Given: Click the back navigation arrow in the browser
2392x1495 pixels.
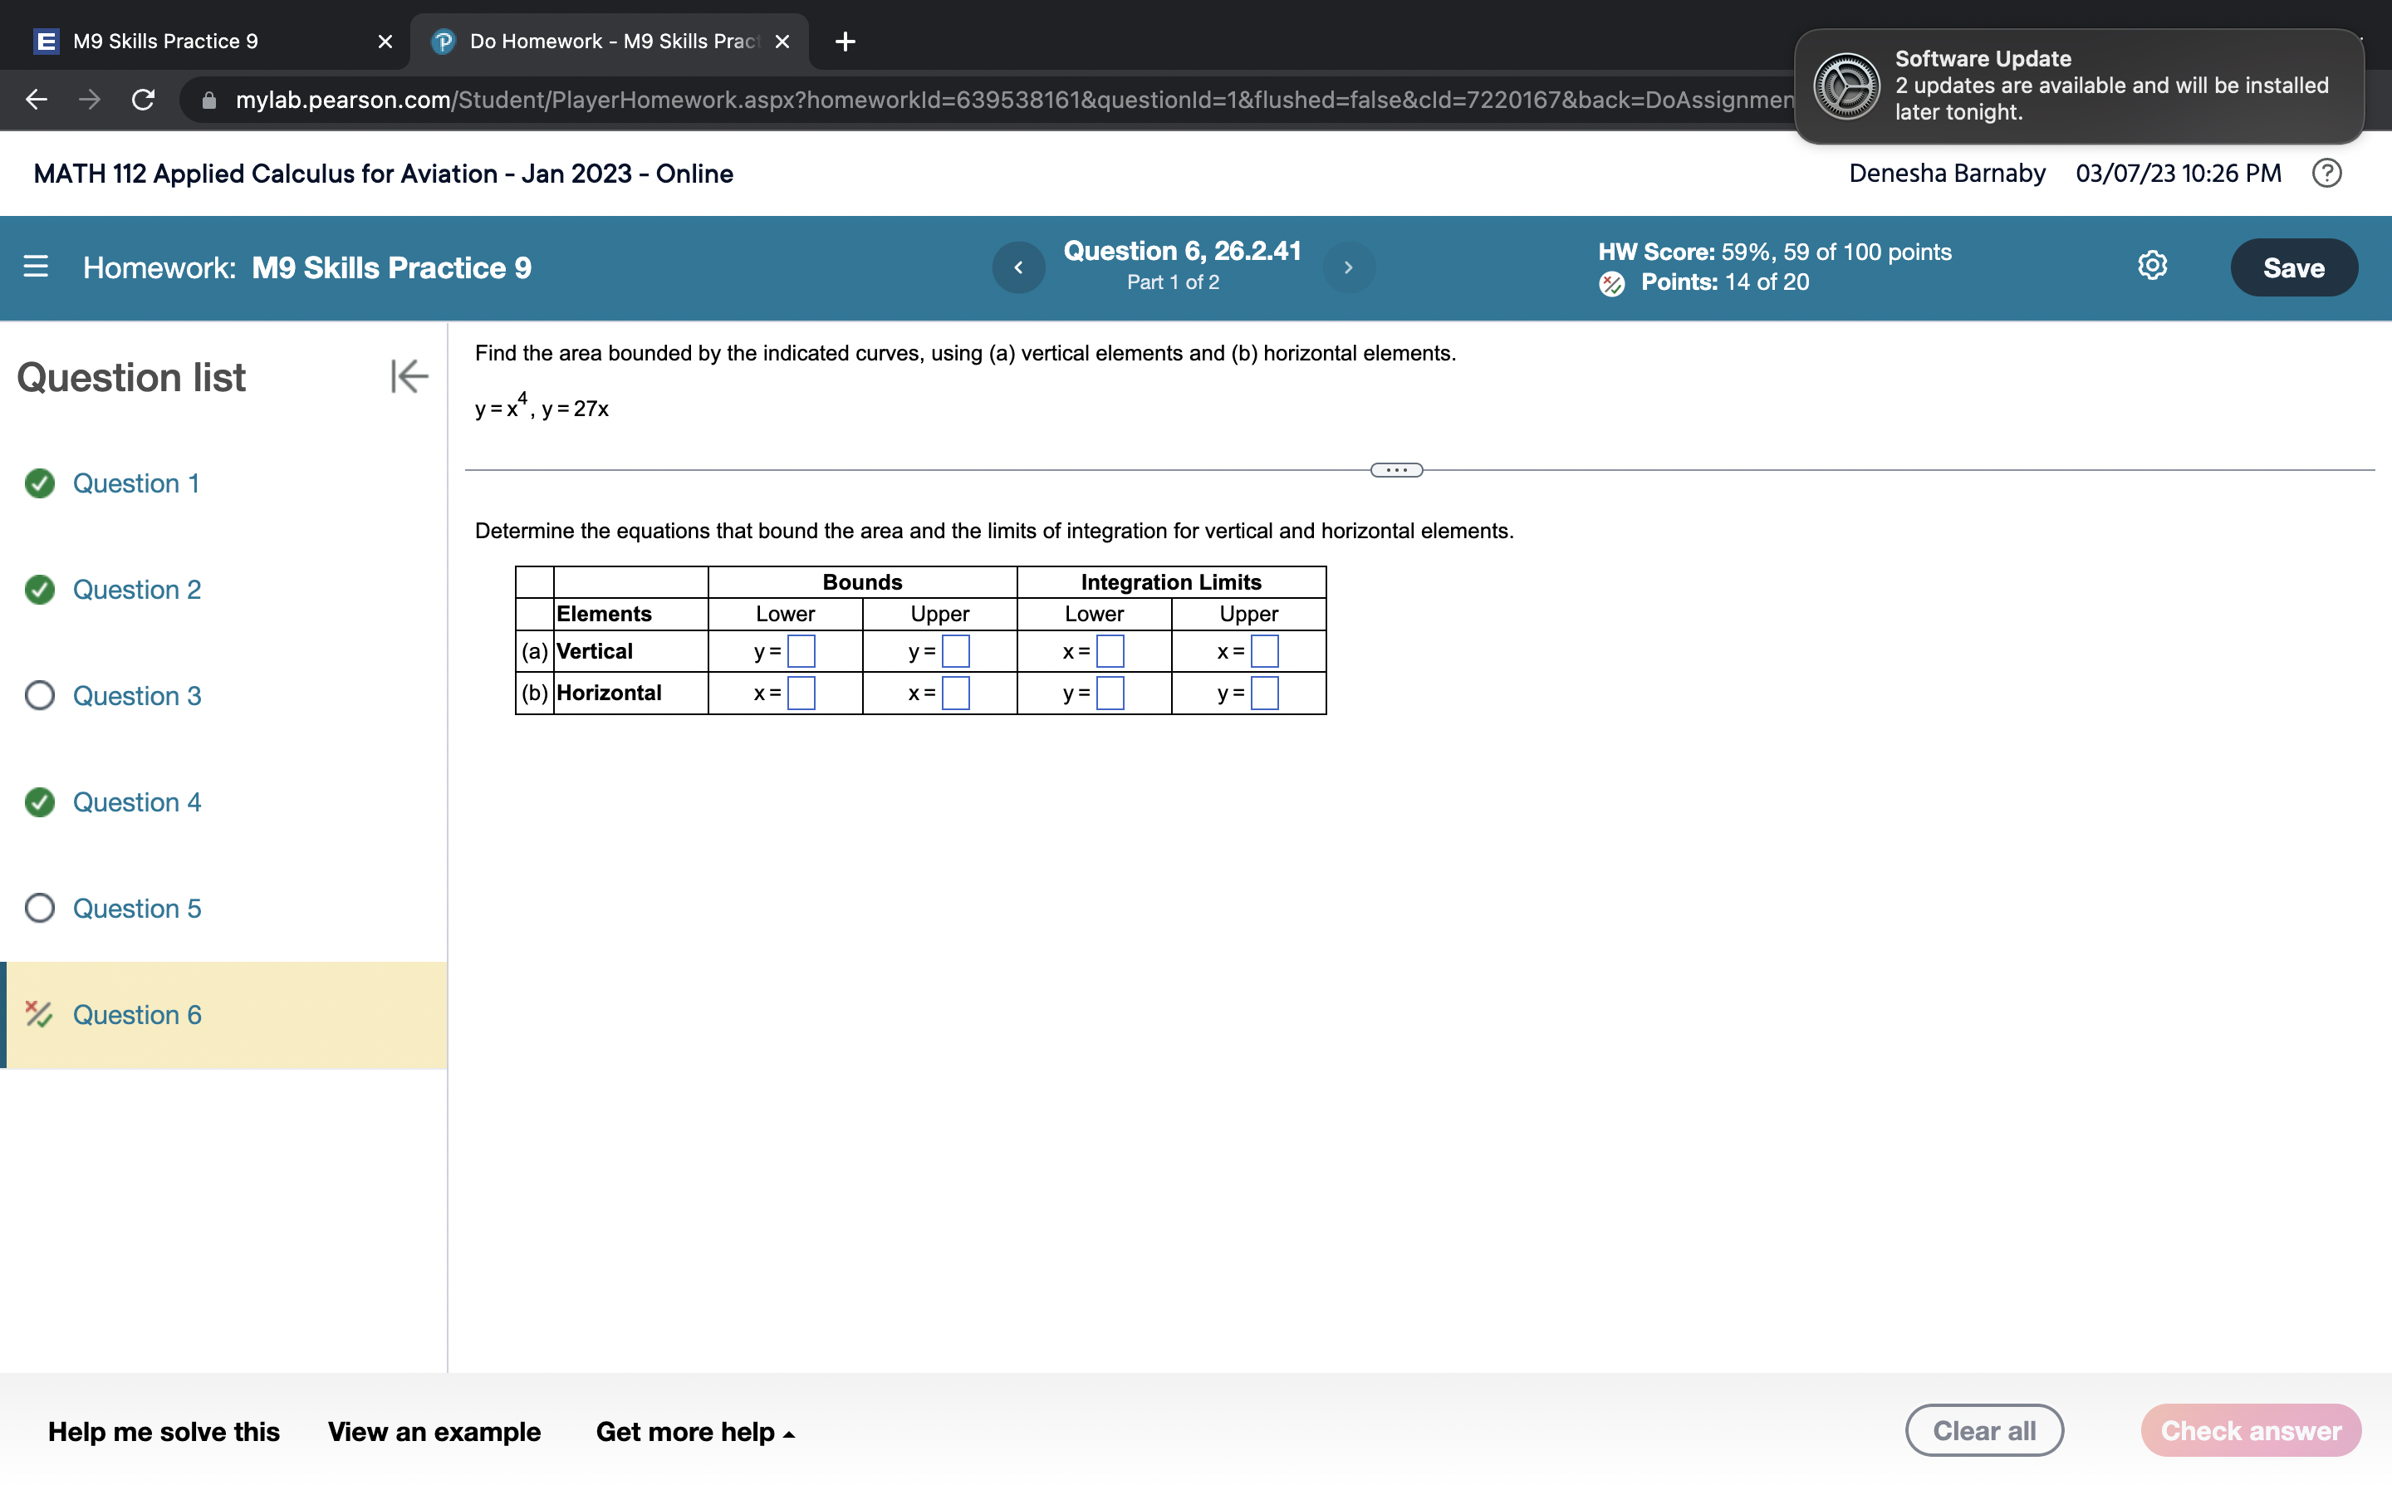Looking at the screenshot, I should [x=35, y=100].
